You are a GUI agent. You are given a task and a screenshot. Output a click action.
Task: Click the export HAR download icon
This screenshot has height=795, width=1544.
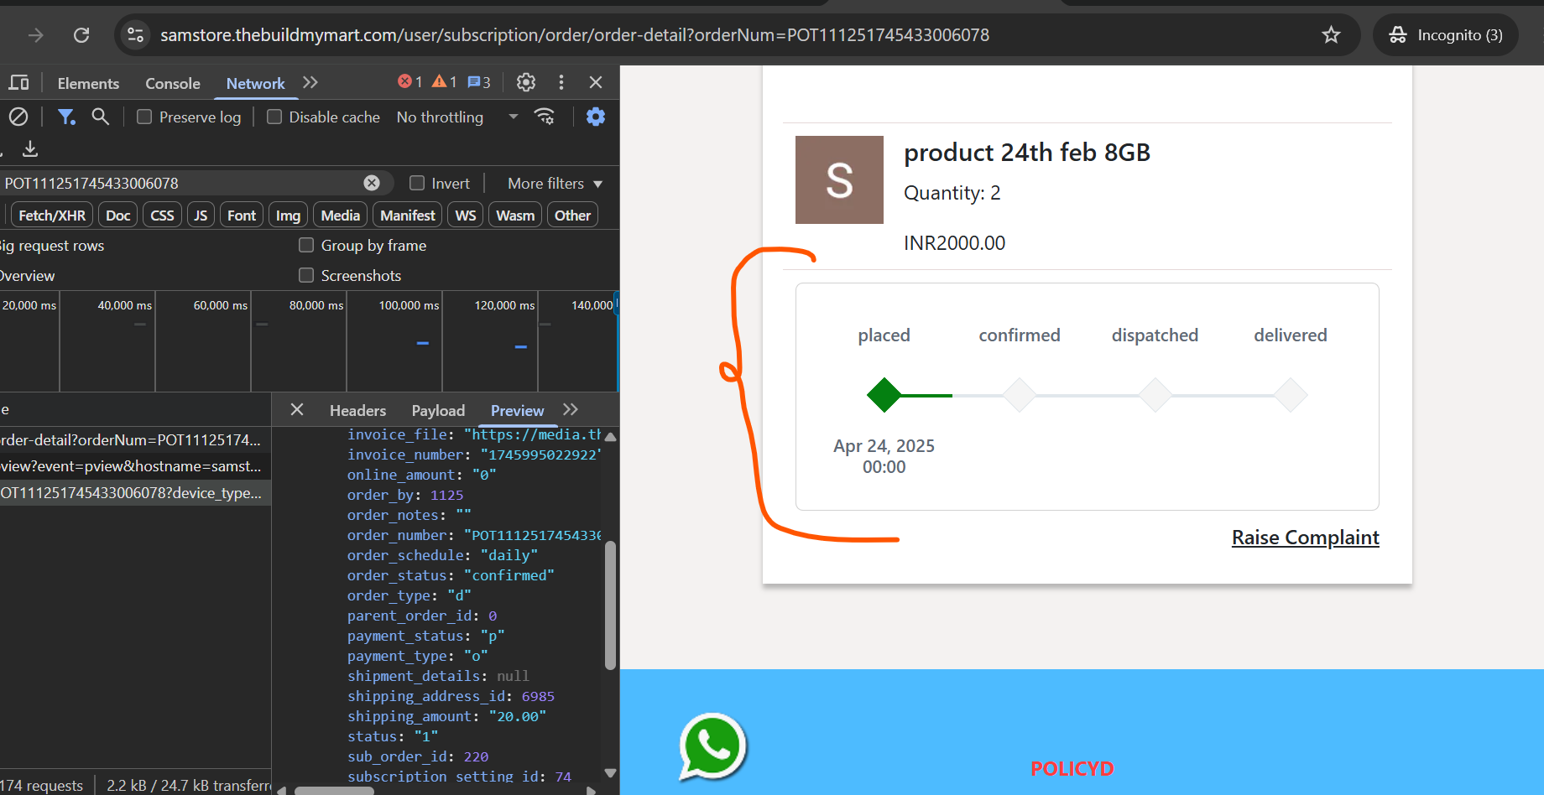tap(30, 148)
